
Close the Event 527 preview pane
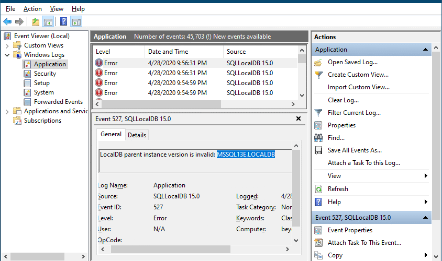pos(299,119)
